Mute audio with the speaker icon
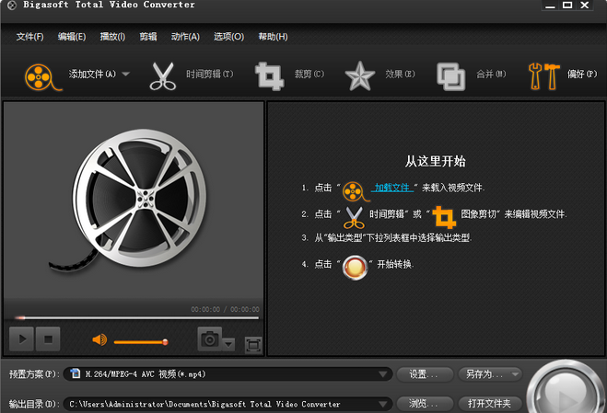The image size is (607, 413). tap(99, 340)
